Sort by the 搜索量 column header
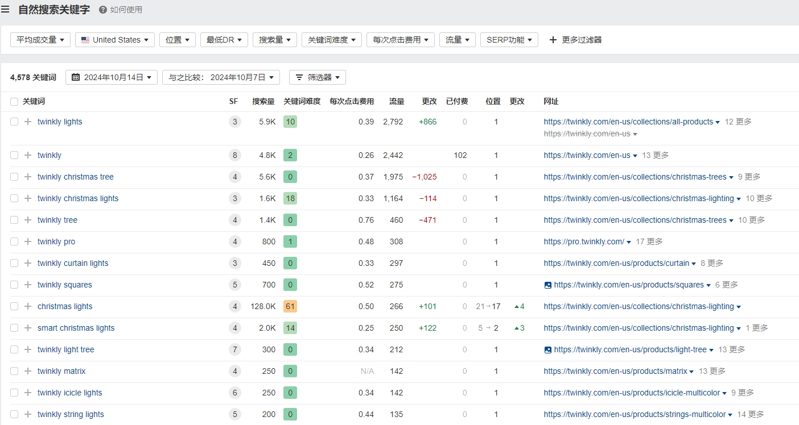The height and width of the screenshot is (425, 799). [x=263, y=101]
